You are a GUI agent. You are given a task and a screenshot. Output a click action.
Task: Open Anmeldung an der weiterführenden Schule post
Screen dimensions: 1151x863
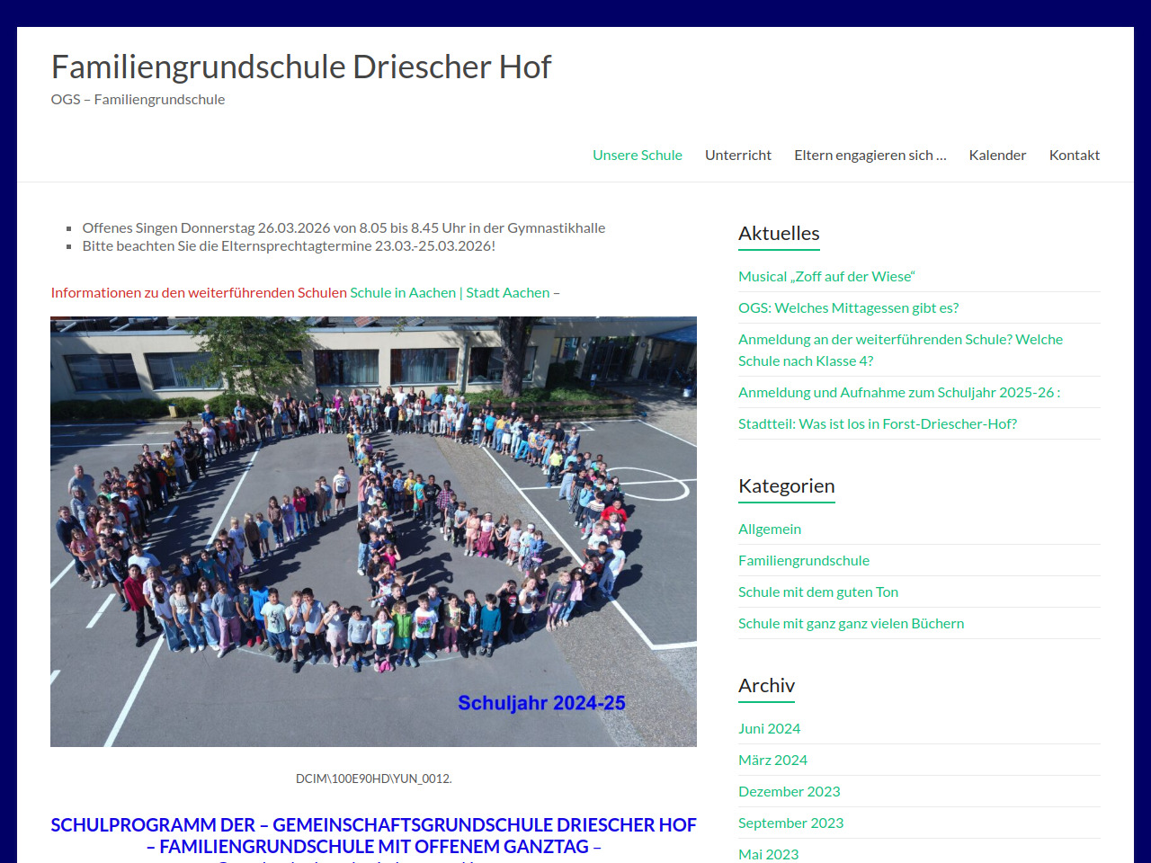[900, 340]
